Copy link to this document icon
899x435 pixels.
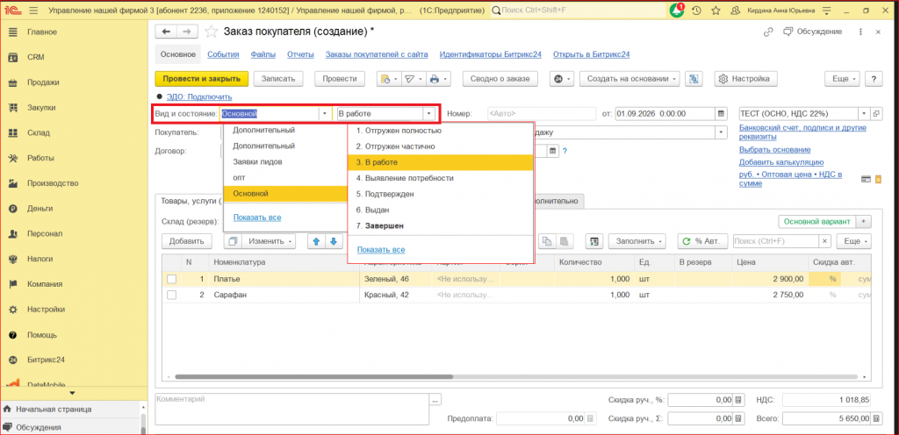[767, 32]
